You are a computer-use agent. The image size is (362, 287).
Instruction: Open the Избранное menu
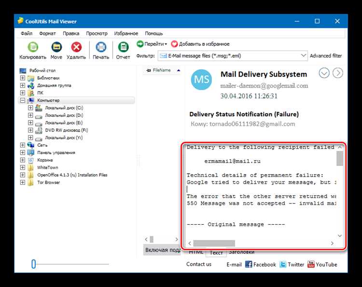coord(126,33)
